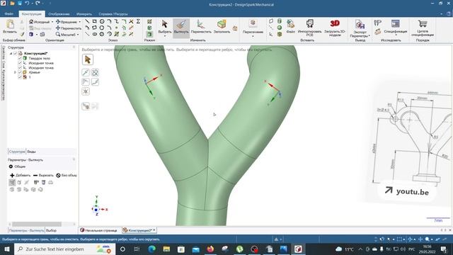This screenshot has height=255, width=453.
Task: Switch to the Измерить ribbon tab
Action: [84, 14]
